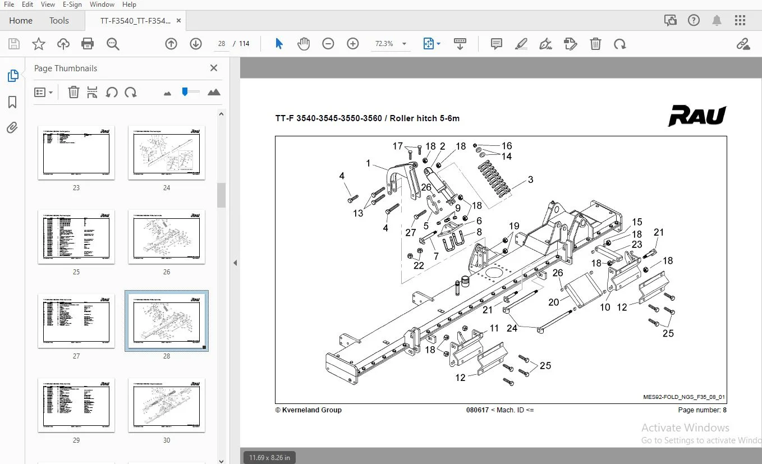This screenshot has width=762, height=464.
Task: Delete selected pages in thumbnails panel
Action: click(x=74, y=92)
